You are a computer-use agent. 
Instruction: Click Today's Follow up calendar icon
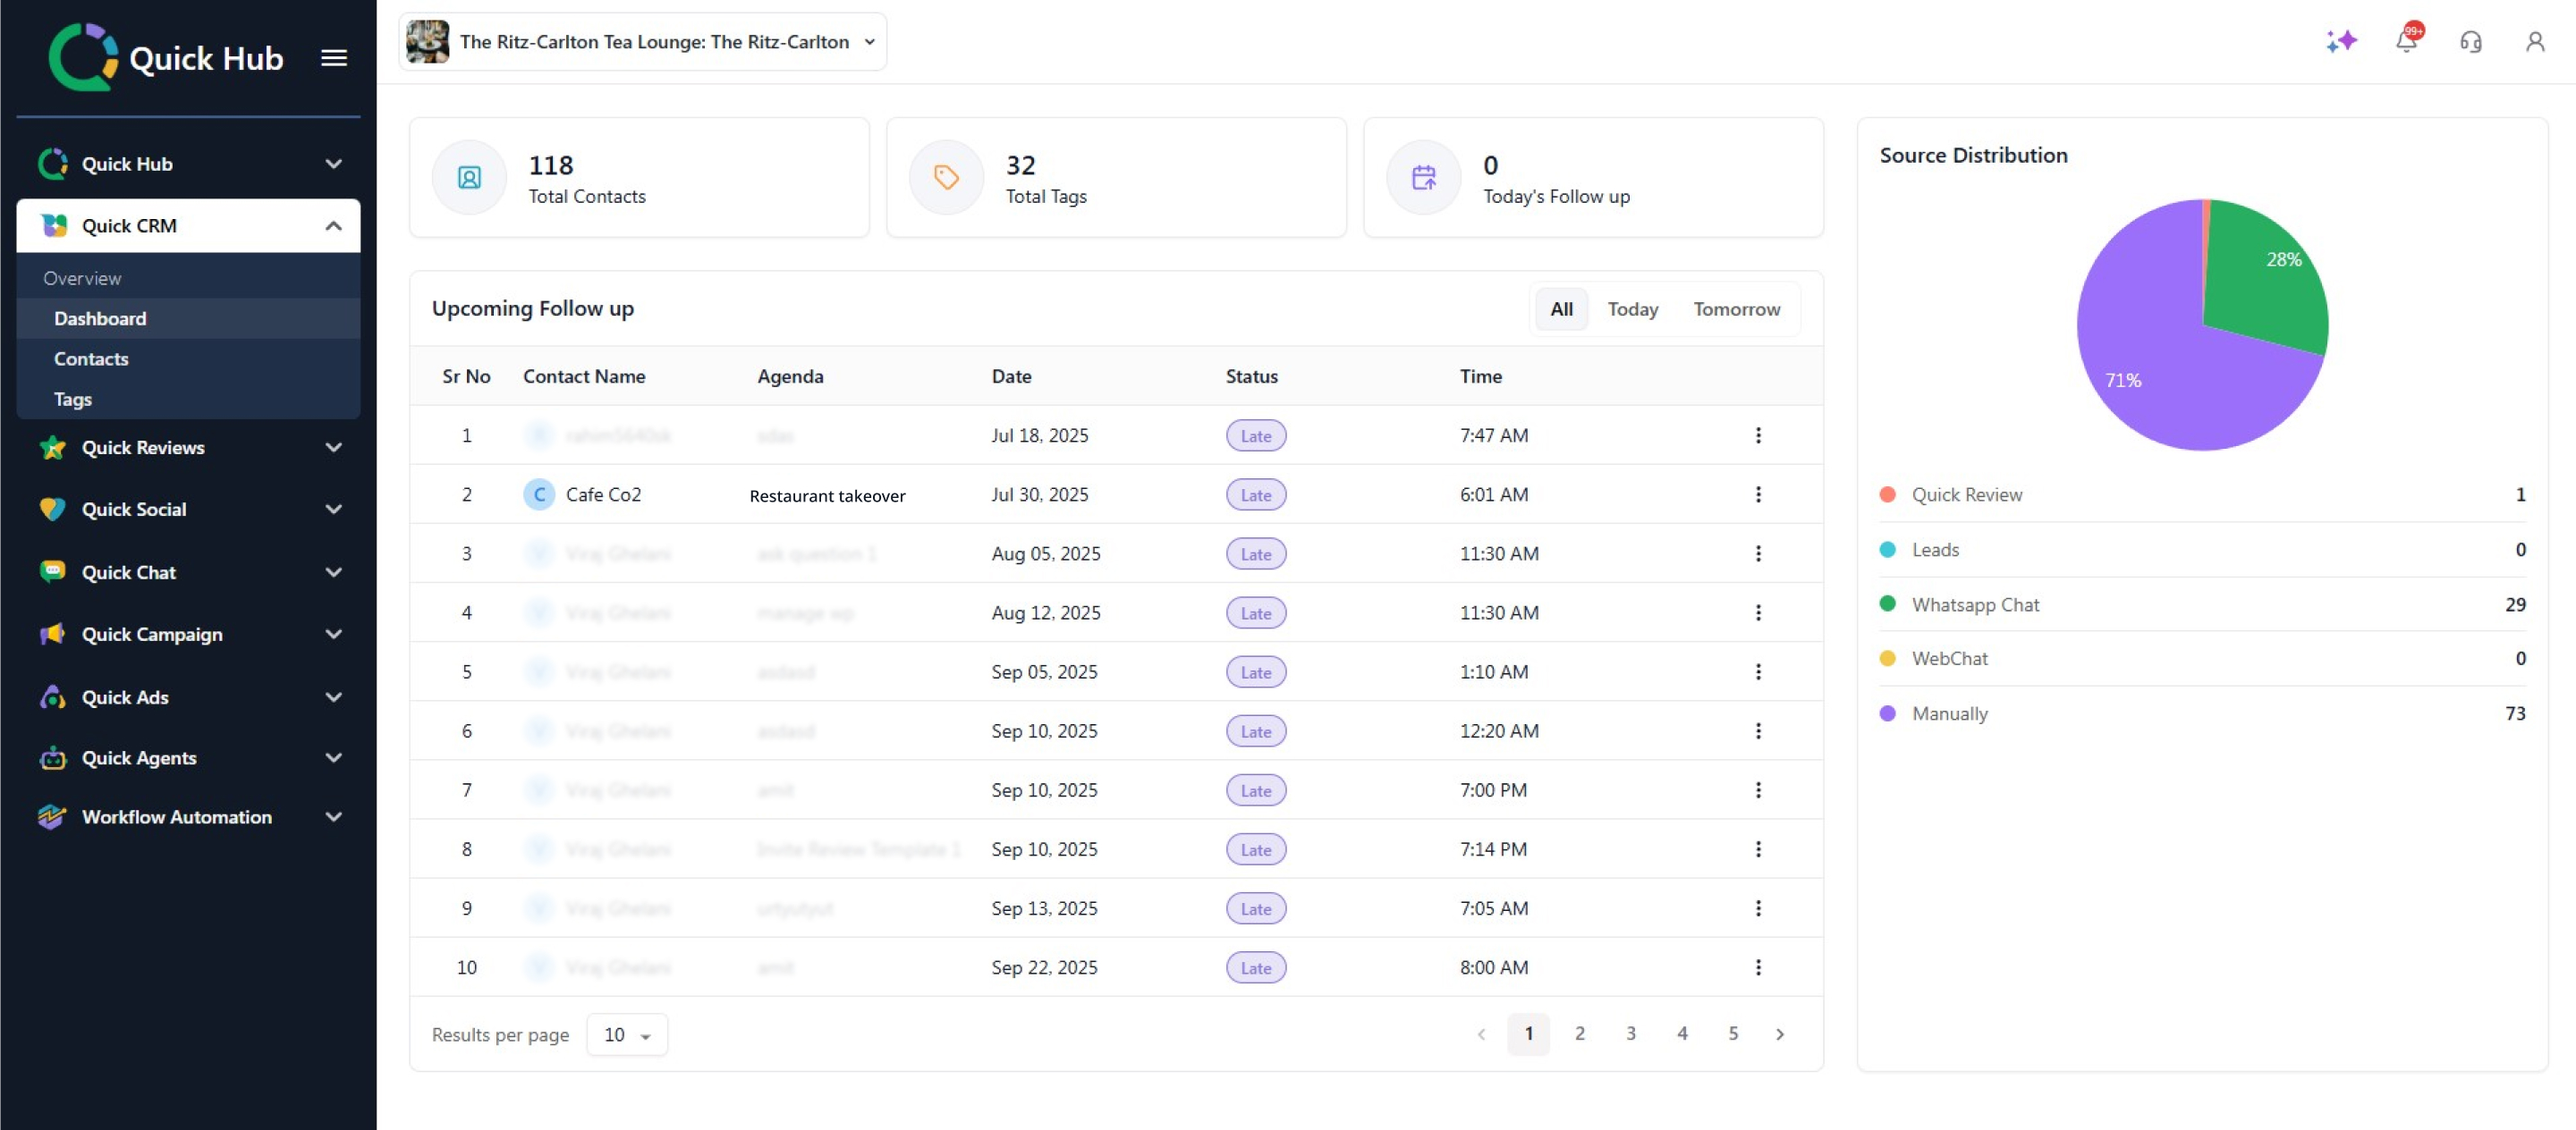click(x=1423, y=178)
